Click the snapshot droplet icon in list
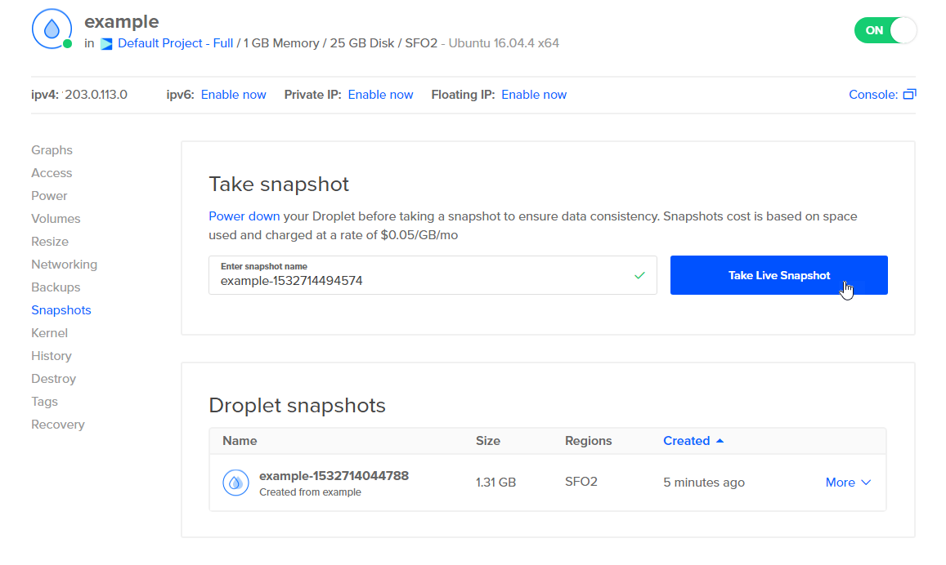The width and height of the screenshot is (946, 565). [x=235, y=483]
